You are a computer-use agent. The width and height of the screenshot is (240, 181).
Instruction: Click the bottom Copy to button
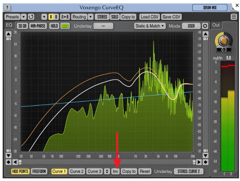[x=129, y=171]
